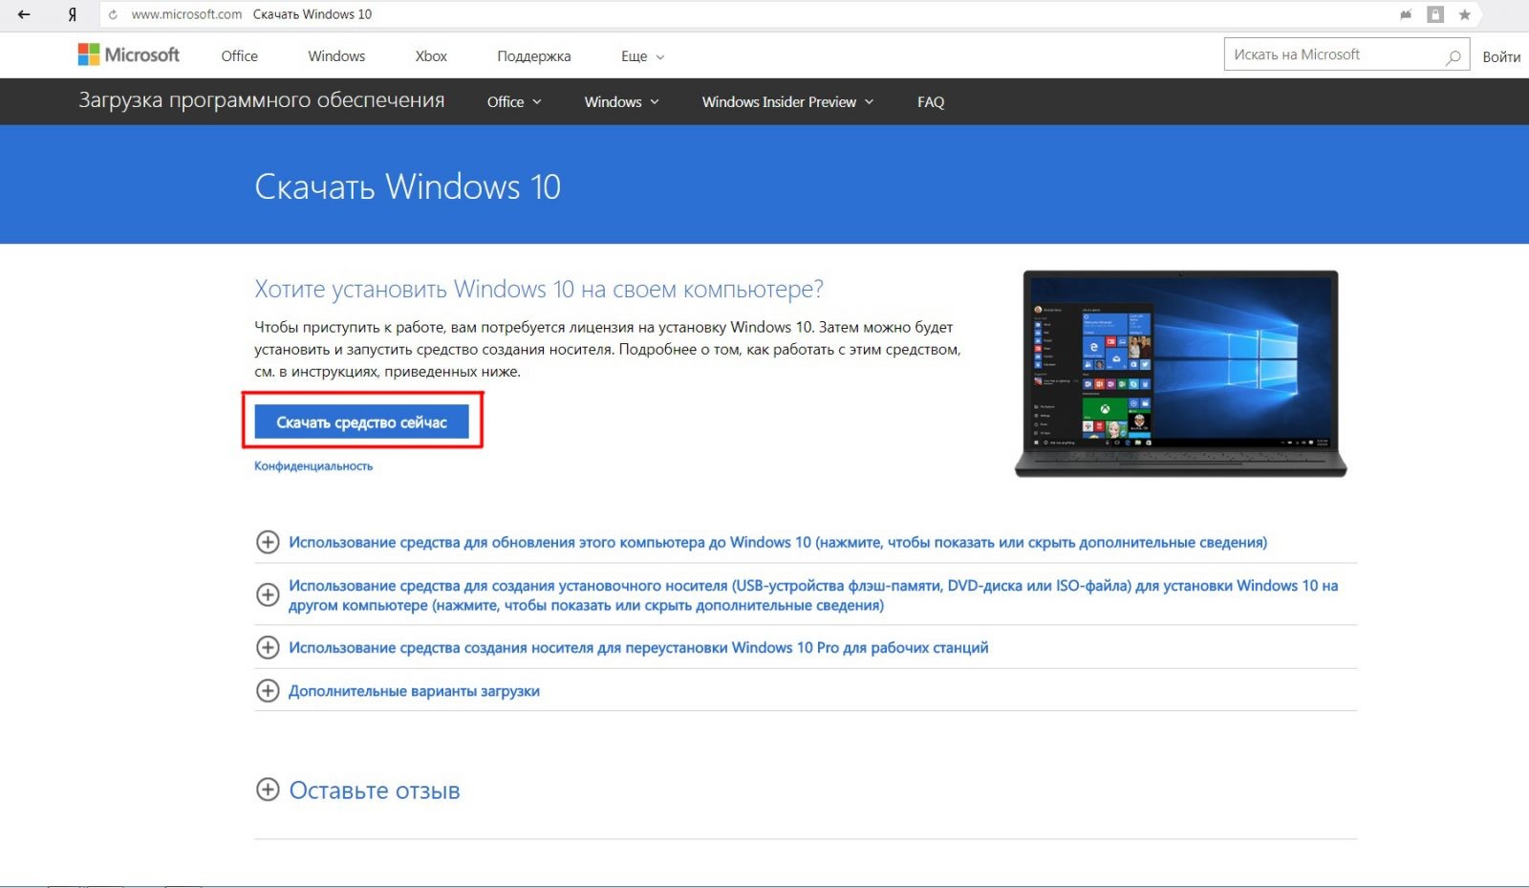Screen dimensions: 1529x888
Task: Open Xbox in the top navigation
Action: click(431, 55)
